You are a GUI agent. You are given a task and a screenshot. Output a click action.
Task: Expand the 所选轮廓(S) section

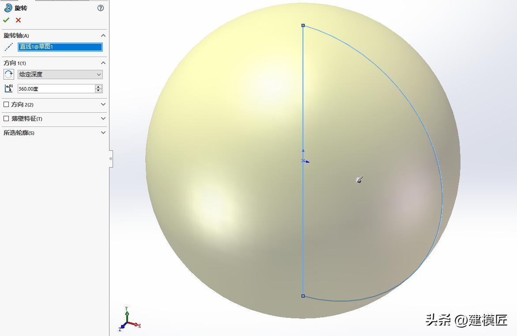click(x=103, y=133)
